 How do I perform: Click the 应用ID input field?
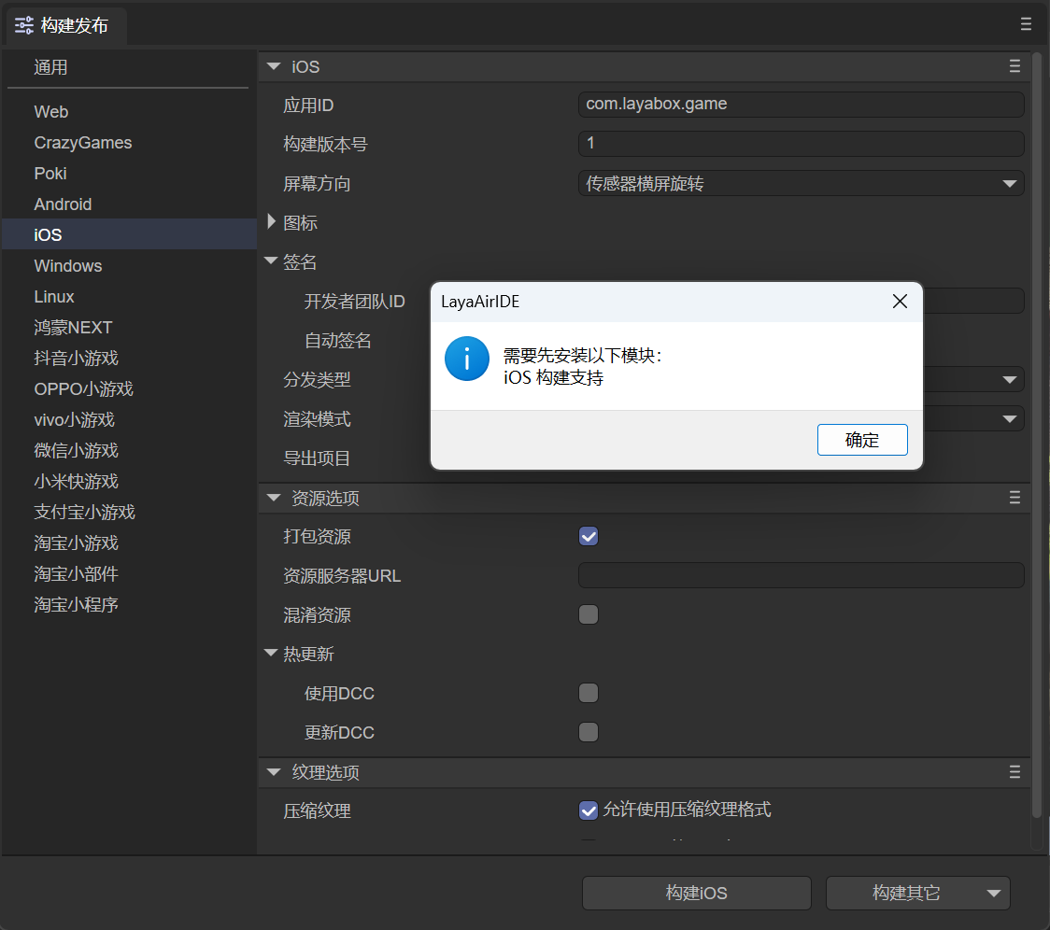801,105
